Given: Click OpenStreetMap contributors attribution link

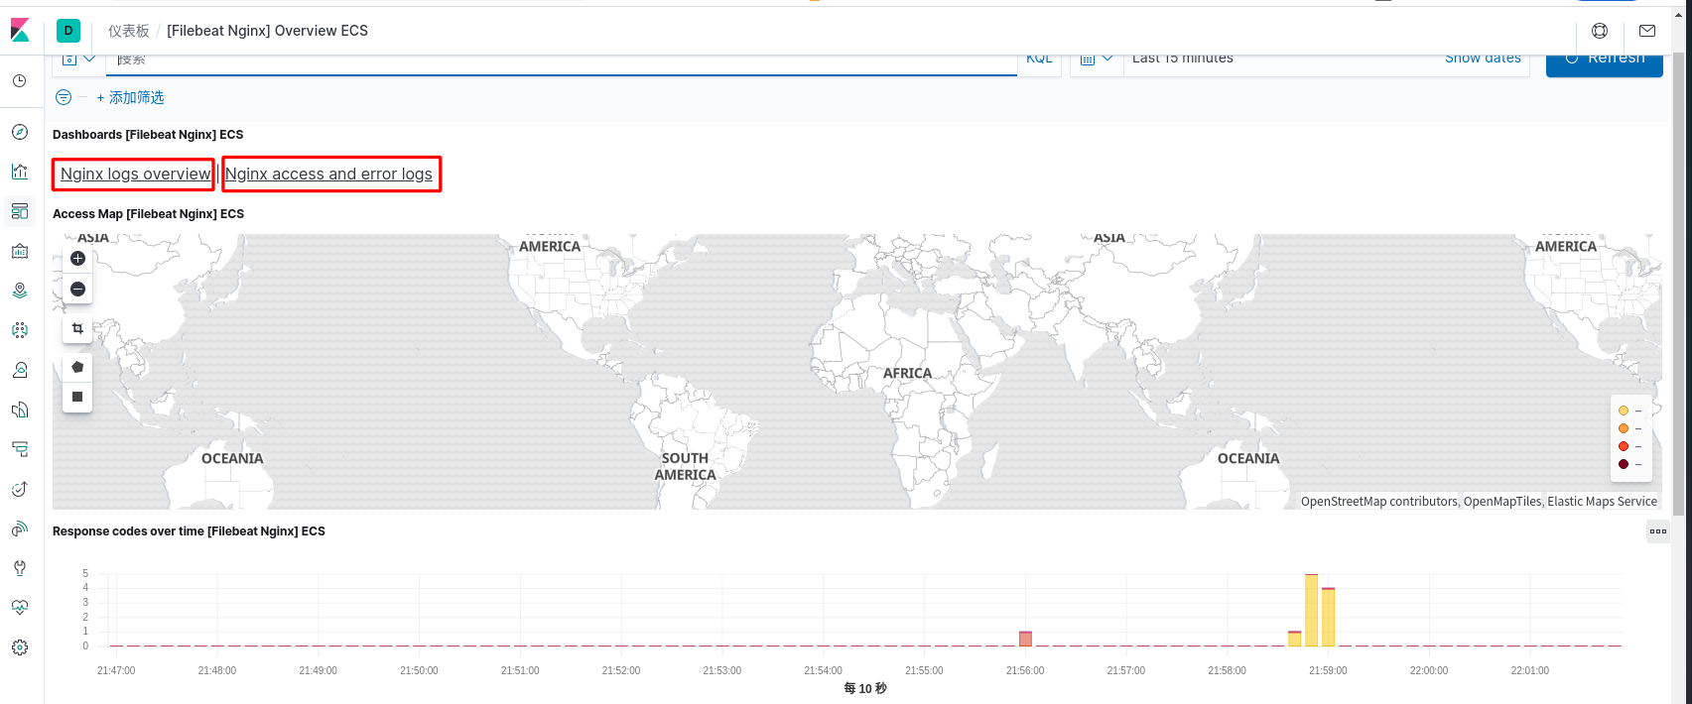Looking at the screenshot, I should point(1379,502).
